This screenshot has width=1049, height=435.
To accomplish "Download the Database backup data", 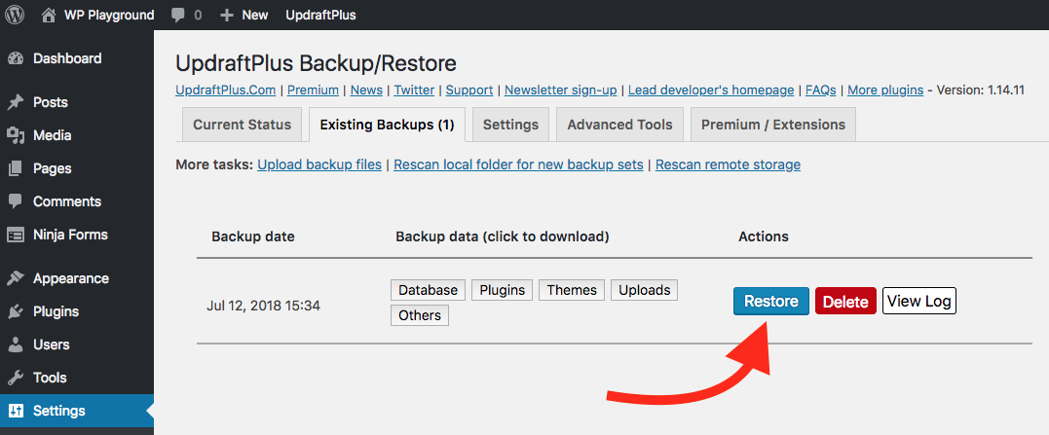I will tap(428, 290).
